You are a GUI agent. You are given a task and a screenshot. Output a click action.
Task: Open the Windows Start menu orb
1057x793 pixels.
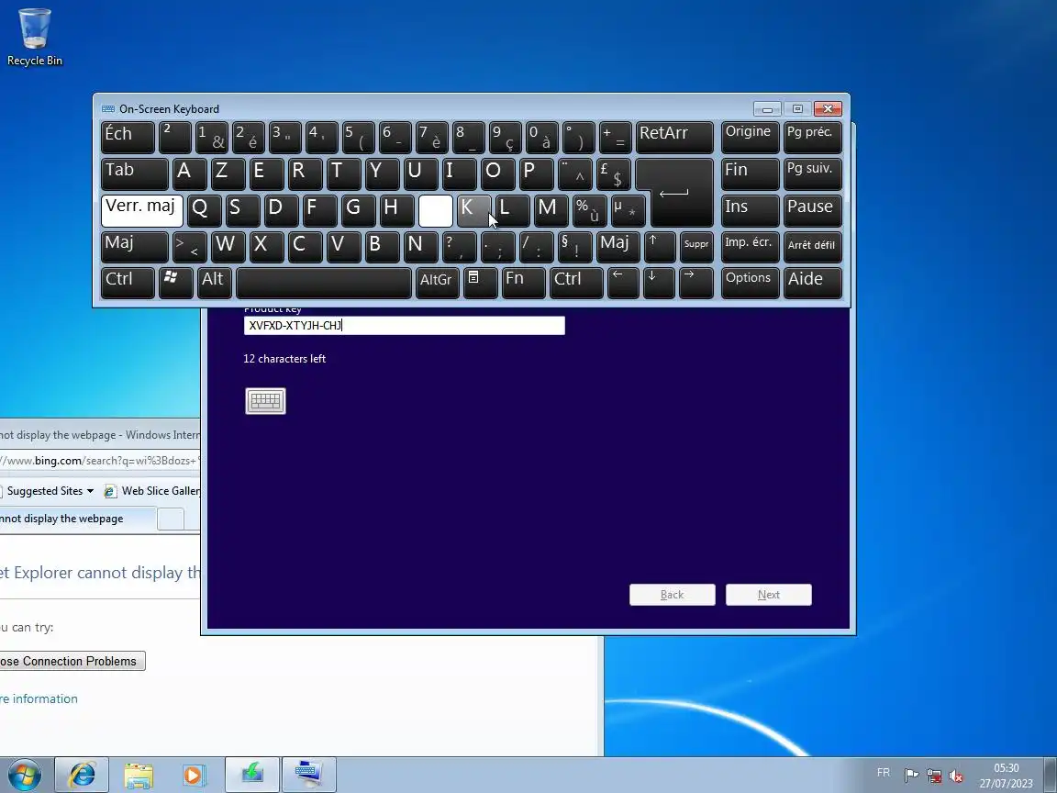(24, 776)
